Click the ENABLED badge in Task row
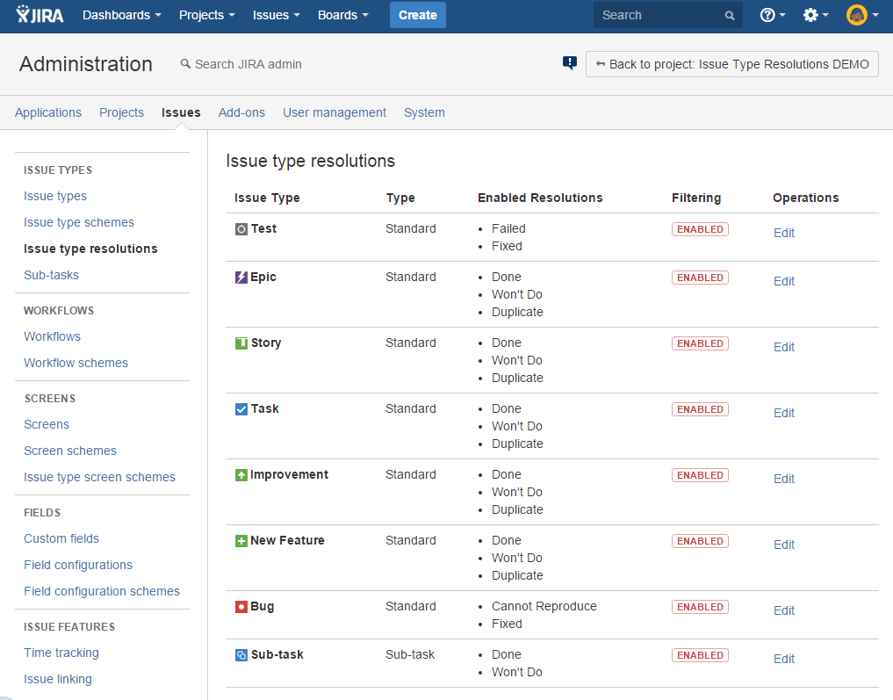This screenshot has width=893, height=700. coord(700,409)
